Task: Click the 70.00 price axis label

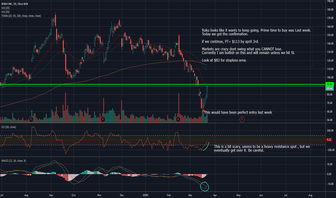Action: tap(330, 103)
